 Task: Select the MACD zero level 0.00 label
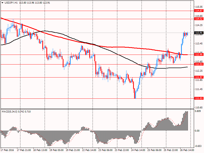point(197,131)
